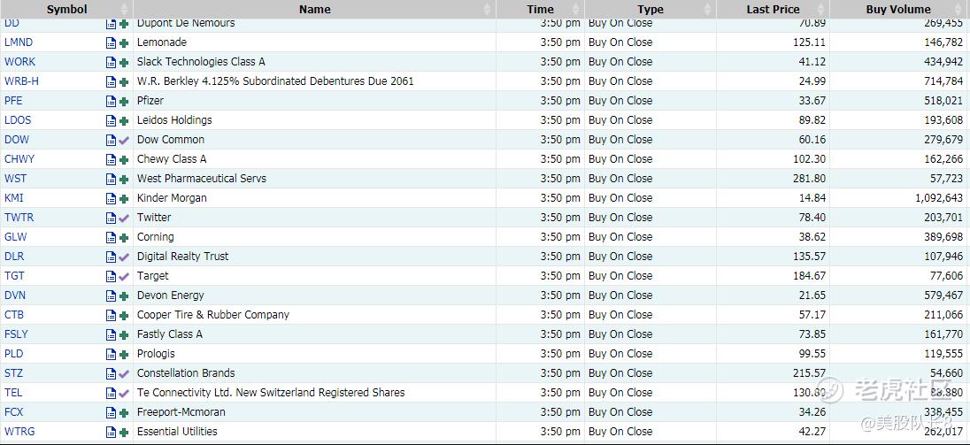Screen dimensions: 970x445
Task: Add Essential Utilities with the plus icon
Action: coord(124,433)
